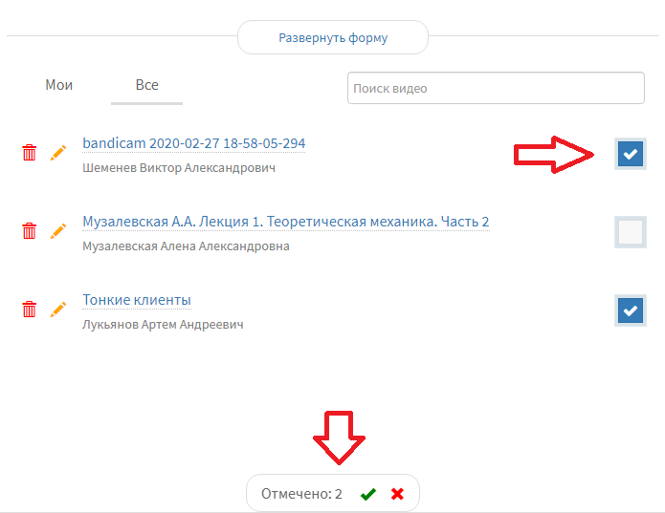Viewport: 665px width, 513px height.
Task: Click author name Лукьянов Артем Андреевич
Action: tap(163, 325)
